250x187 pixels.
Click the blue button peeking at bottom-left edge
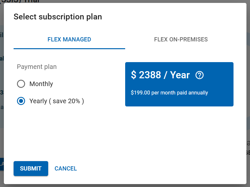click(2, 164)
